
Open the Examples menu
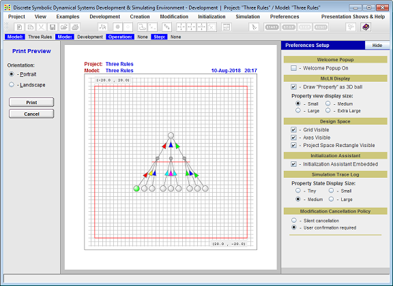(x=68, y=16)
